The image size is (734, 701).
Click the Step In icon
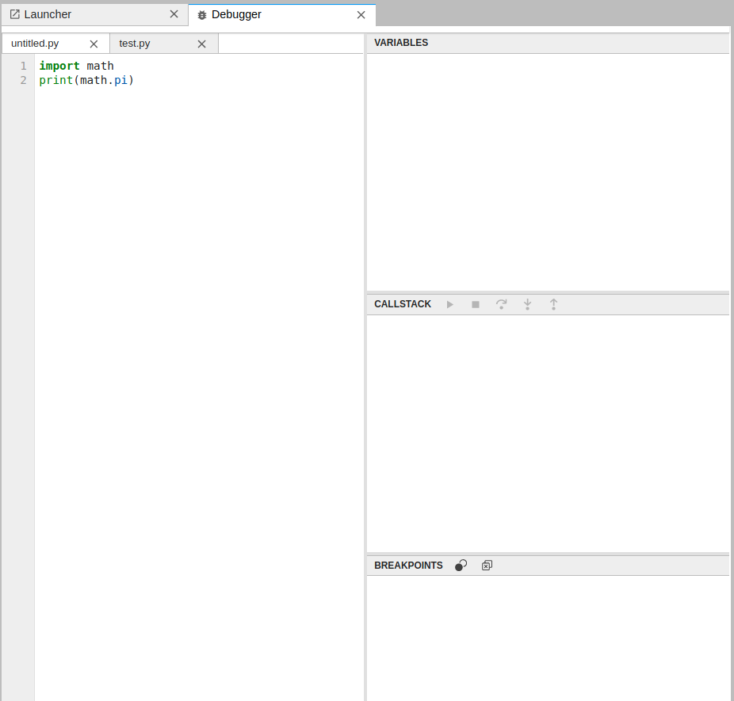527,304
